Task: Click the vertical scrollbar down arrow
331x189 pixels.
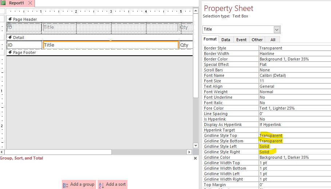Action: tap(196, 146)
